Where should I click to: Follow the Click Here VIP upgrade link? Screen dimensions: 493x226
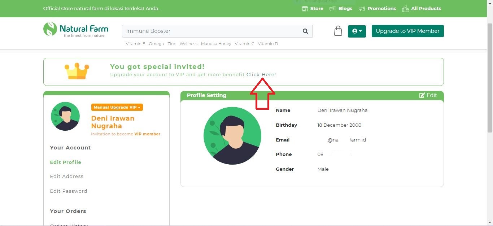pos(261,75)
